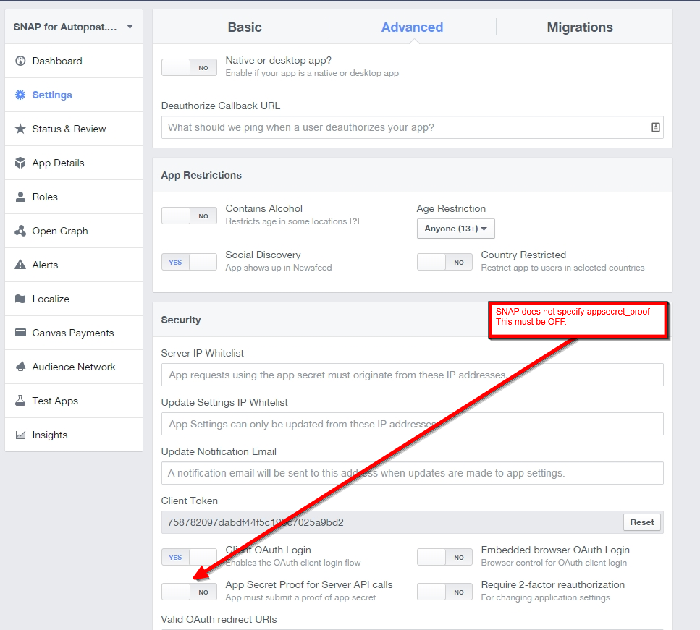Open Insights in the sidebar
Viewport: 700px width, 630px height.
74,435
